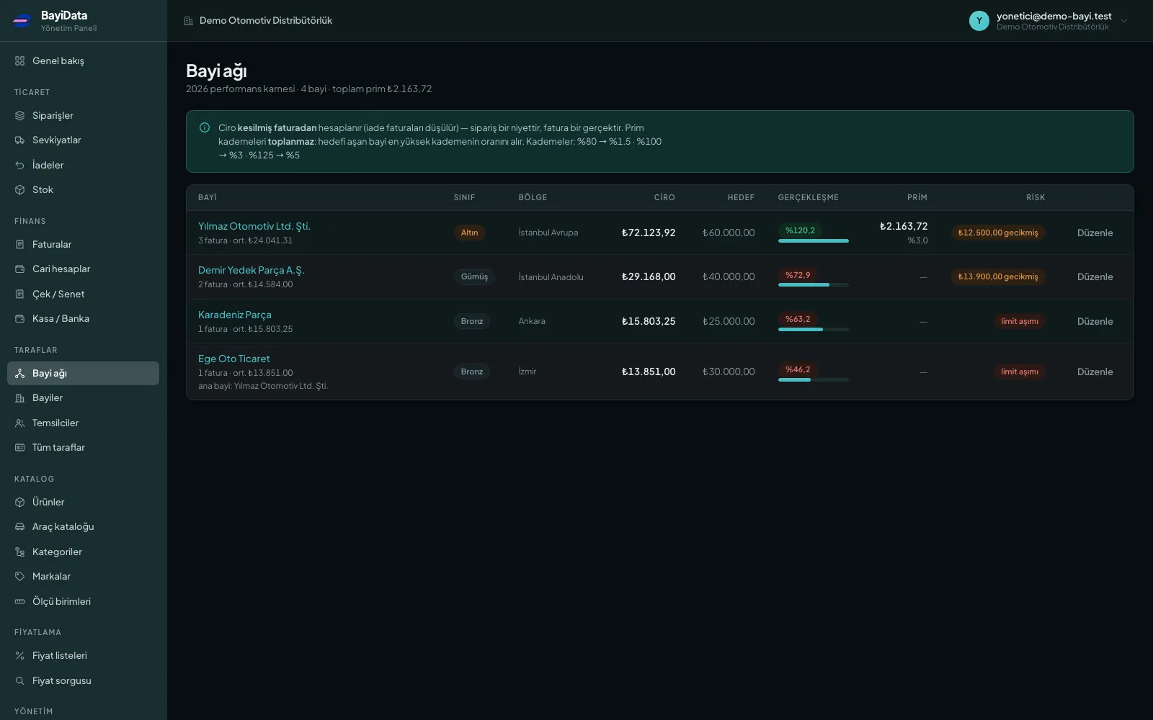Click the Stok box icon
Viewport: 1153px width, 720px height.
(x=19, y=190)
